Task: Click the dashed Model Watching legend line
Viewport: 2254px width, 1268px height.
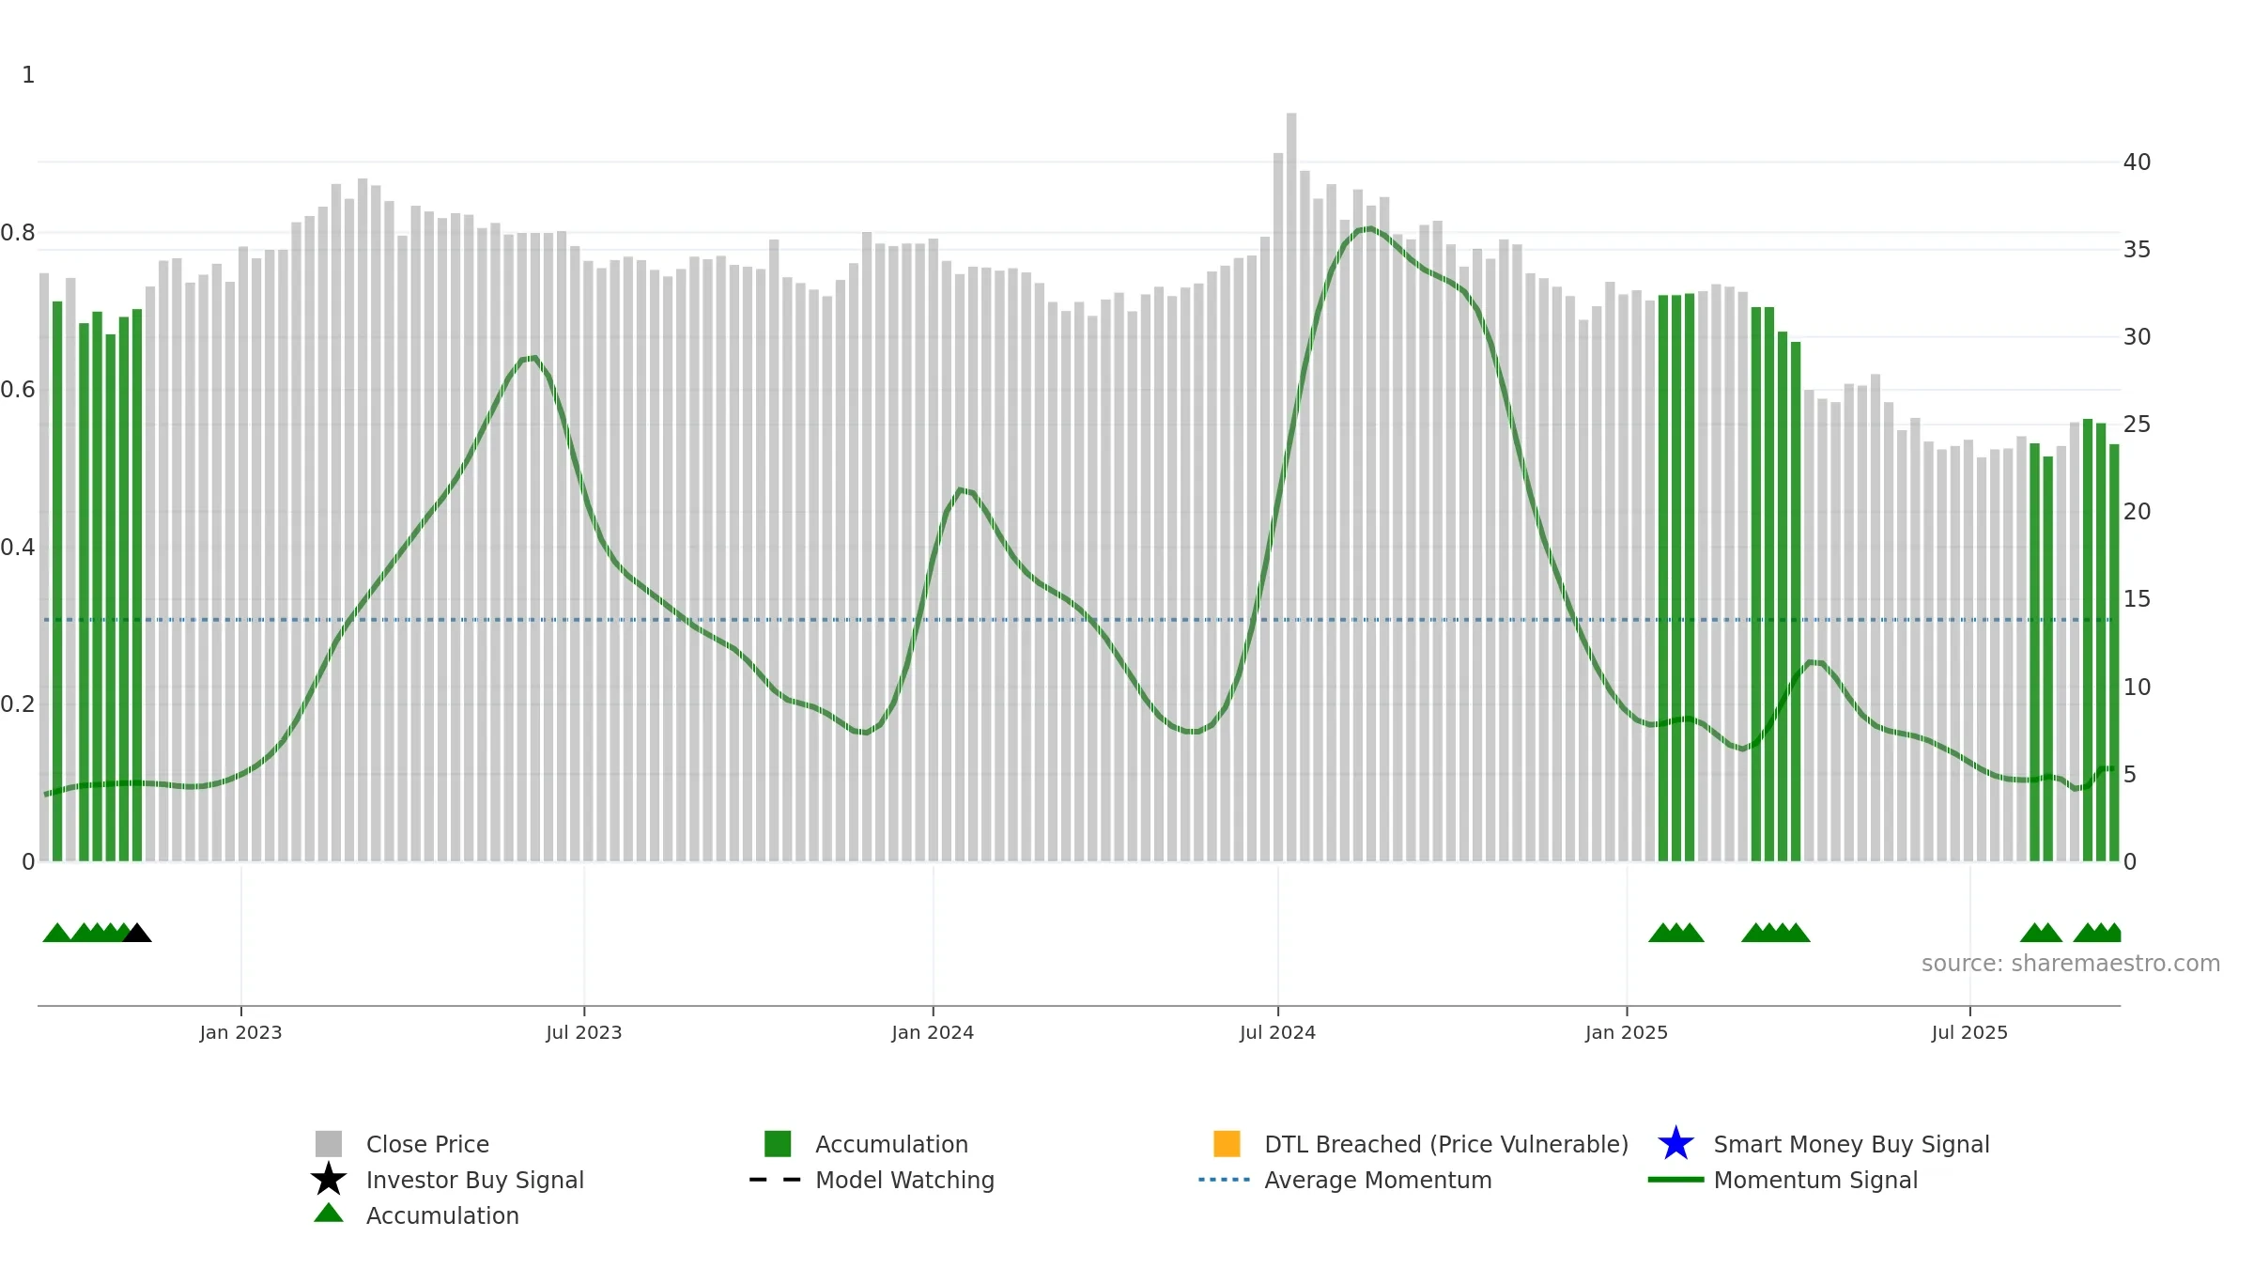Action: (x=776, y=1180)
